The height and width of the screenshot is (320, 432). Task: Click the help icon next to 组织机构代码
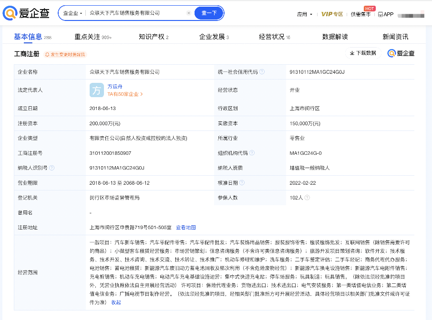point(252,153)
